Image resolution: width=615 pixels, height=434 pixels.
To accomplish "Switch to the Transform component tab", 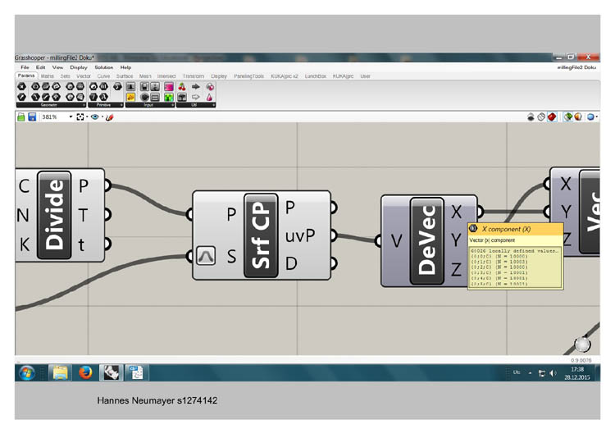I will [194, 76].
